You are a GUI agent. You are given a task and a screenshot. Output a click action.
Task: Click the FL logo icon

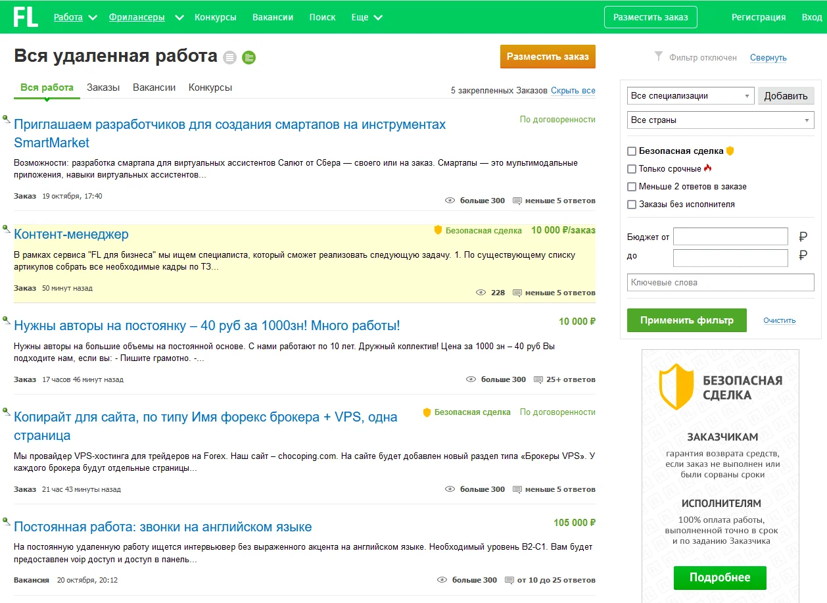click(26, 16)
